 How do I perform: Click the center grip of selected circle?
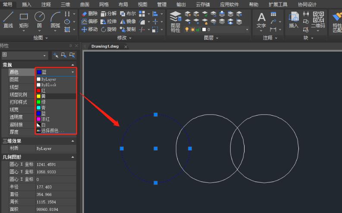pyautogui.click(x=156, y=148)
